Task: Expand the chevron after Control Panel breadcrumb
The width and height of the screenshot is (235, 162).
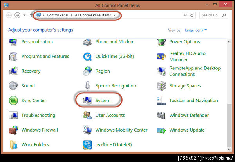Action: tap(72, 15)
